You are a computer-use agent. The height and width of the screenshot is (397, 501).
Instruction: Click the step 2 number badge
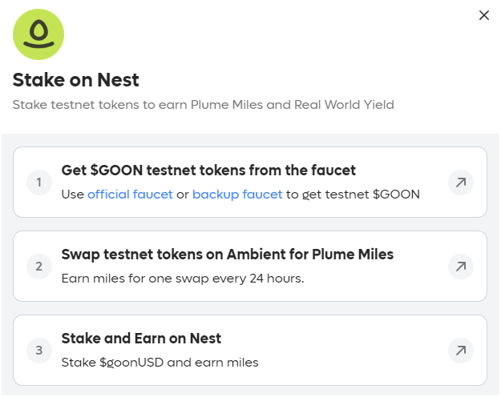tap(39, 267)
